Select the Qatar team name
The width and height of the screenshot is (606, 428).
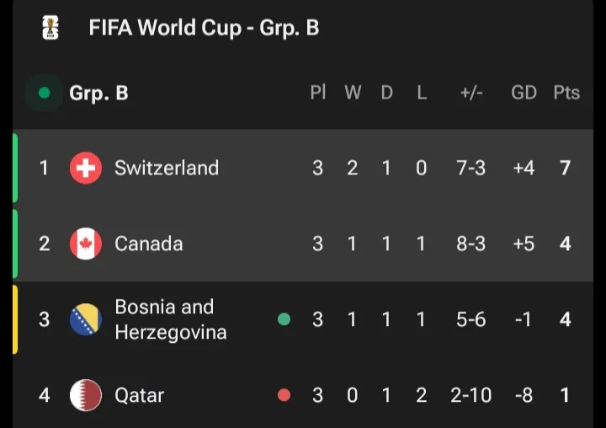click(x=140, y=395)
